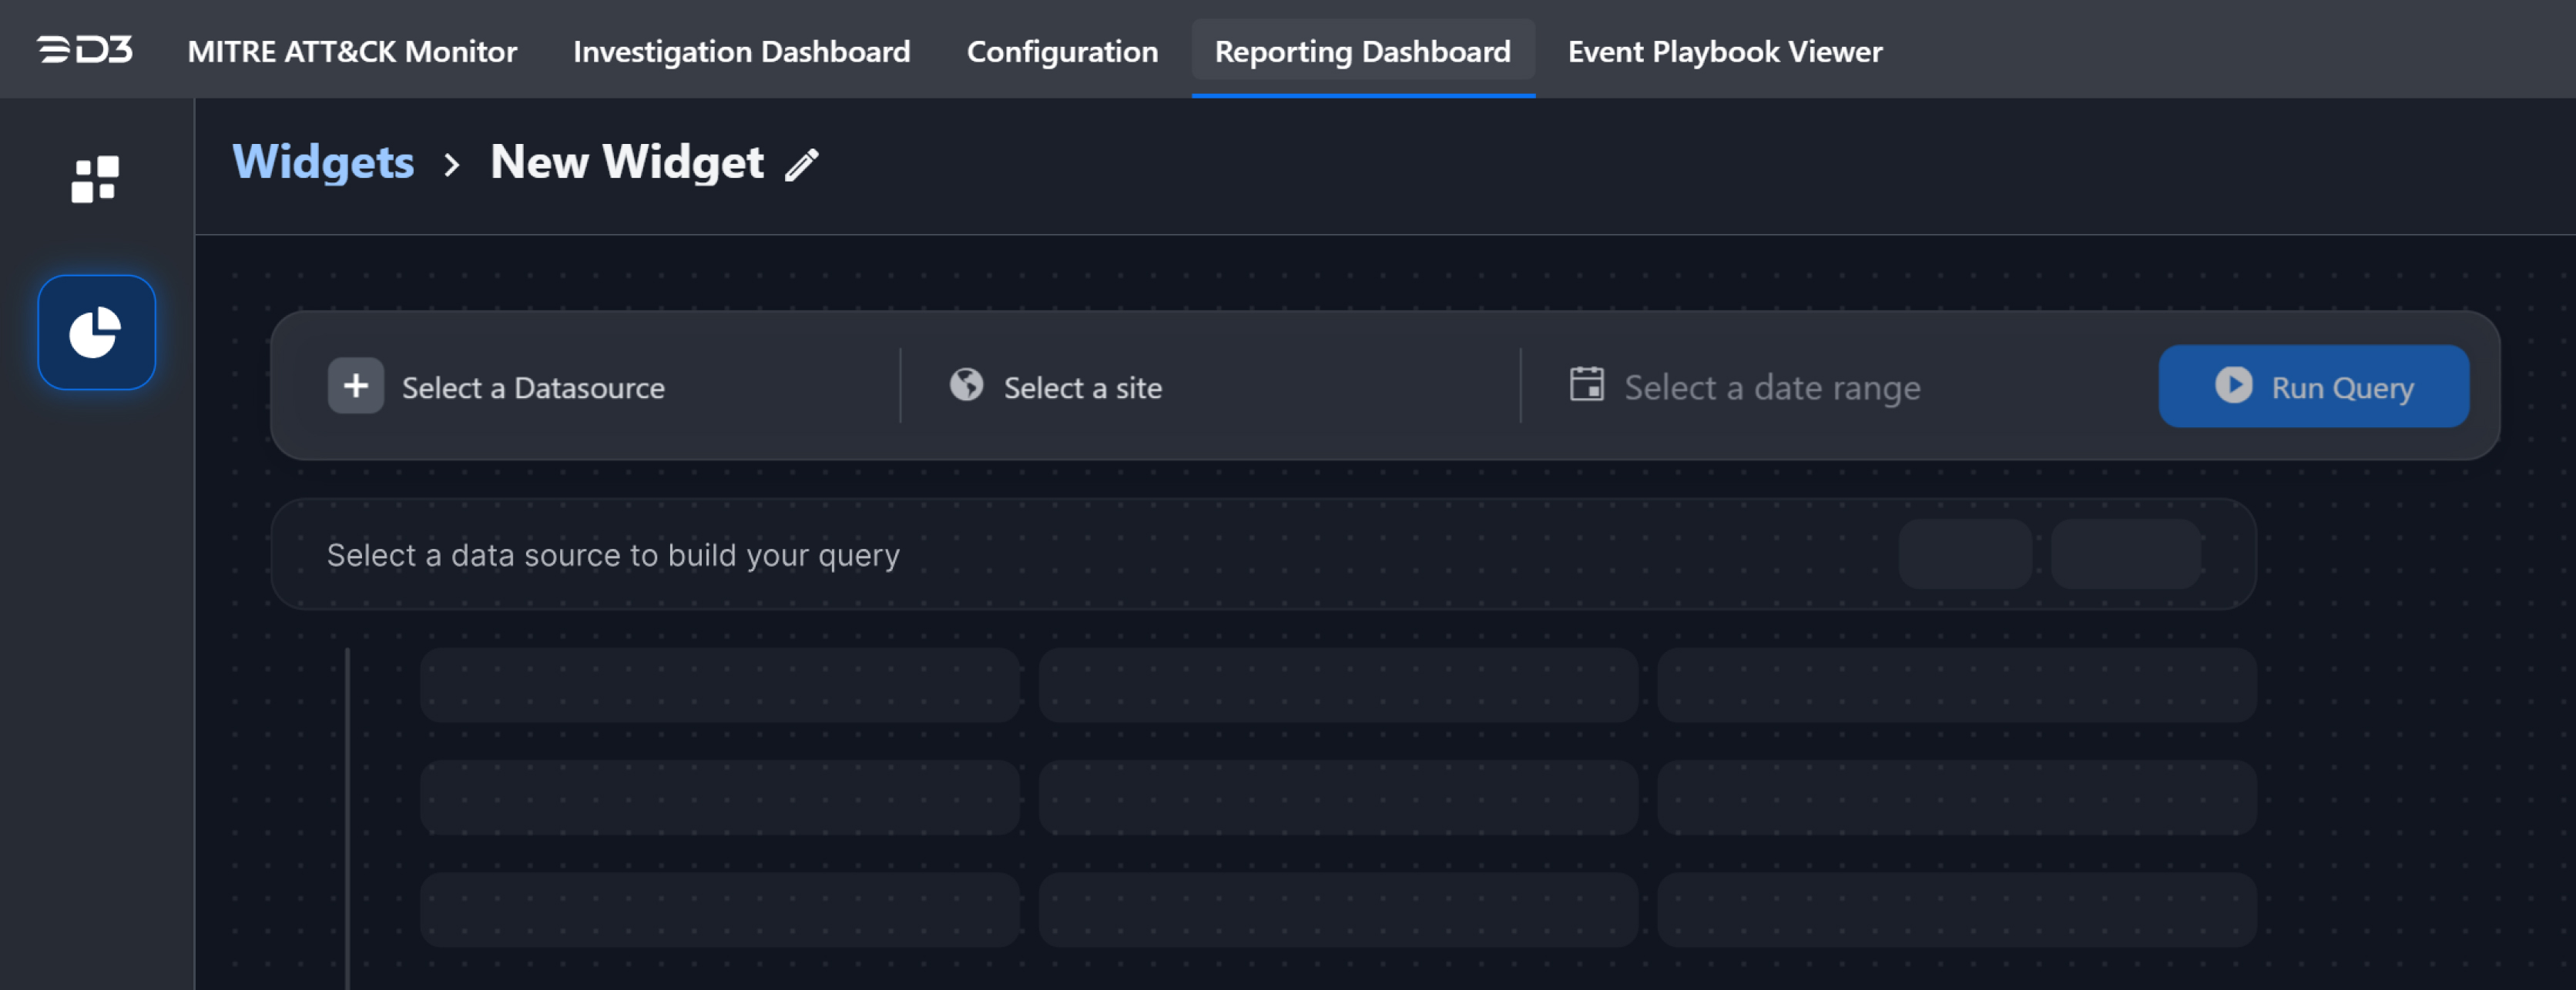Click the Run Query button

(x=2313, y=386)
